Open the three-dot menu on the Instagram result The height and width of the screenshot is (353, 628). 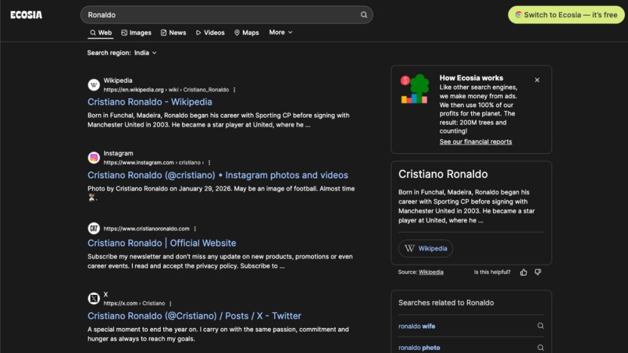(208, 163)
